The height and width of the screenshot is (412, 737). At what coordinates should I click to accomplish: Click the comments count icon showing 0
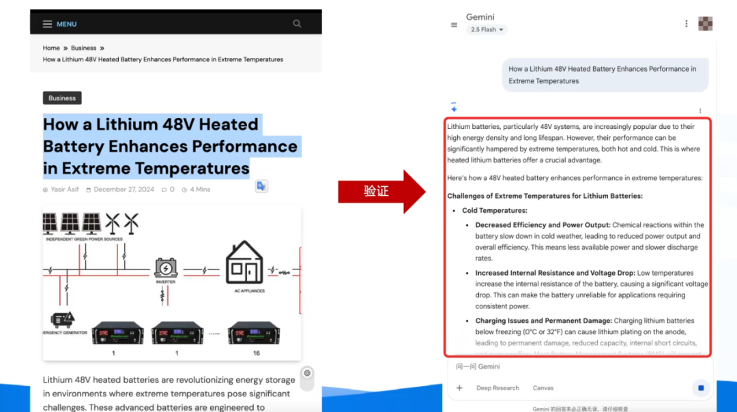[x=164, y=190]
